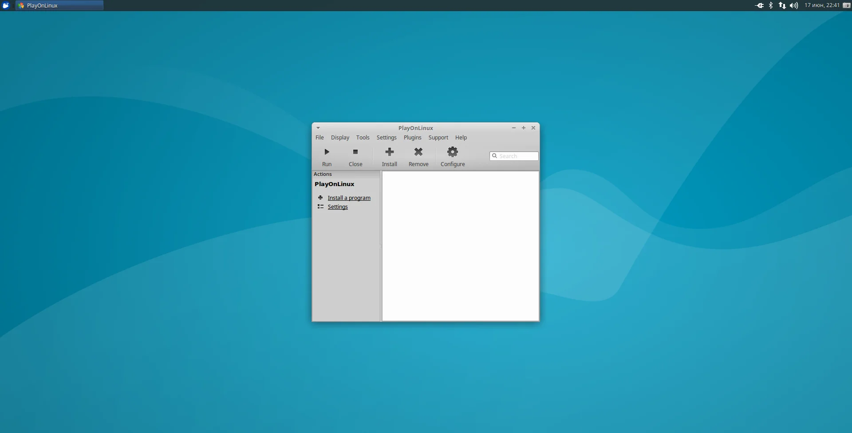Maximize the PlayOnLinux window
The width and height of the screenshot is (852, 433).
[524, 128]
